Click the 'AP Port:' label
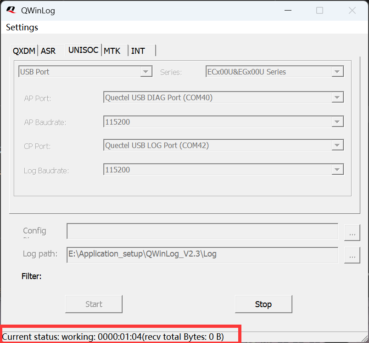369x343 pixels. [x=38, y=98]
